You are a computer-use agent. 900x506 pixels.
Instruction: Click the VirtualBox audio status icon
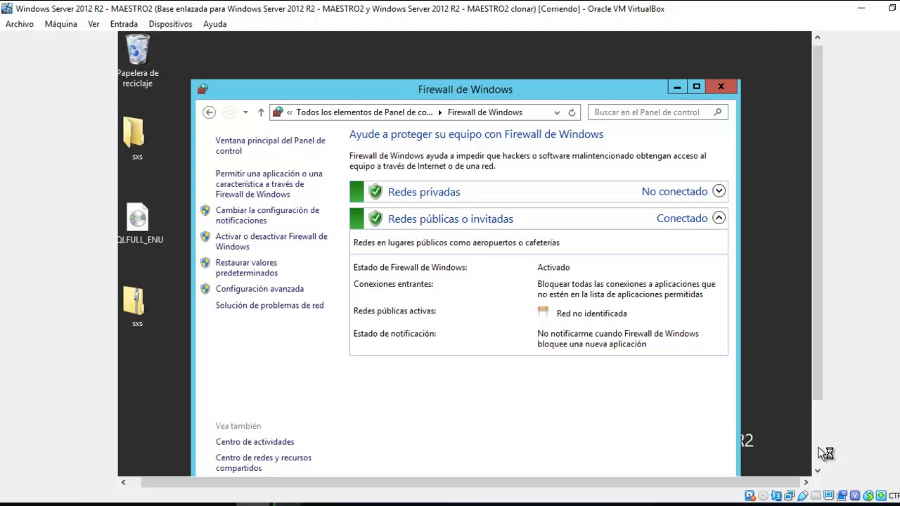tap(776, 495)
